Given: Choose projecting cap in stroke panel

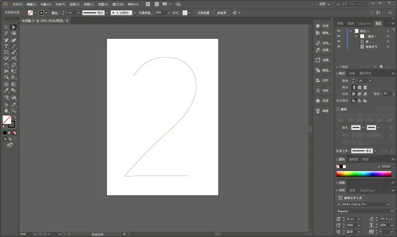Looking at the screenshot, I should coord(365,87).
